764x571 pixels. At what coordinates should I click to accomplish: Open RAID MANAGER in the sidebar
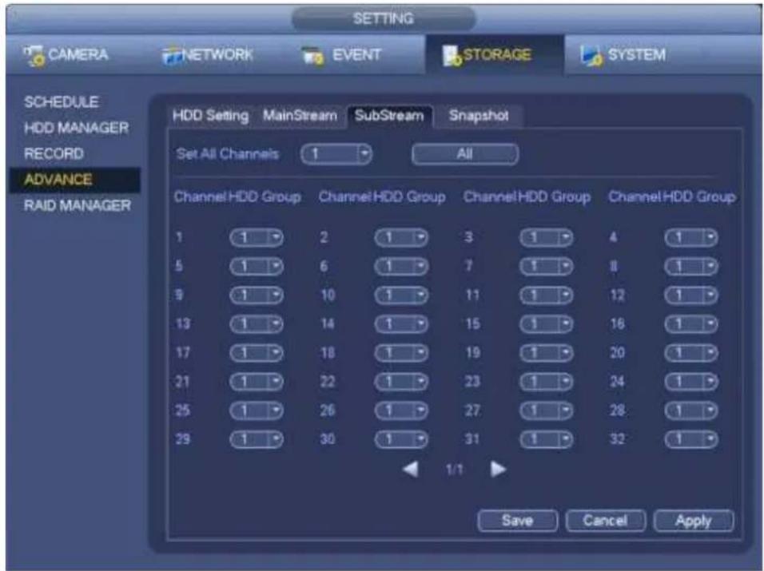tap(78, 205)
